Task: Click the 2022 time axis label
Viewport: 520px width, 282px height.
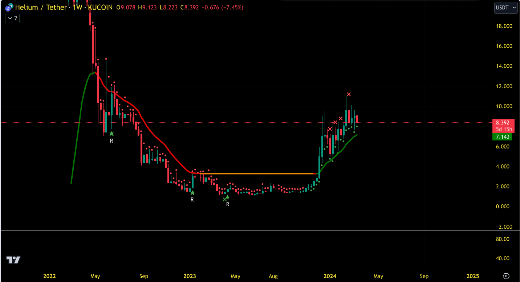Action: click(49, 276)
